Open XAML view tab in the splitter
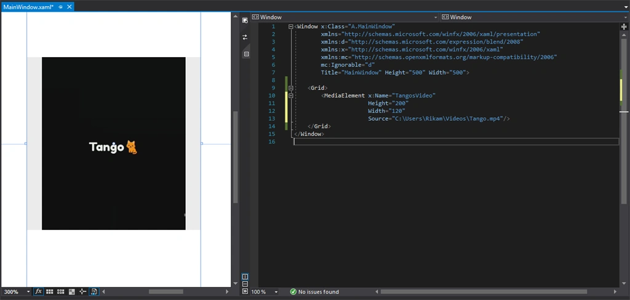 246,53
